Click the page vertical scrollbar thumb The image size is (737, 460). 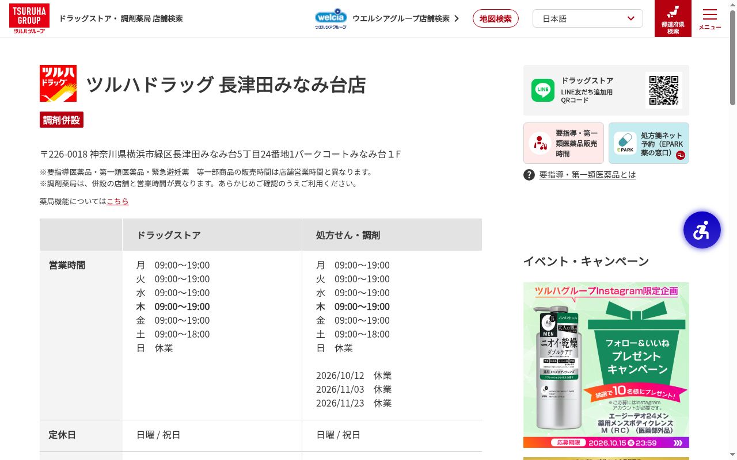pyautogui.click(x=732, y=57)
